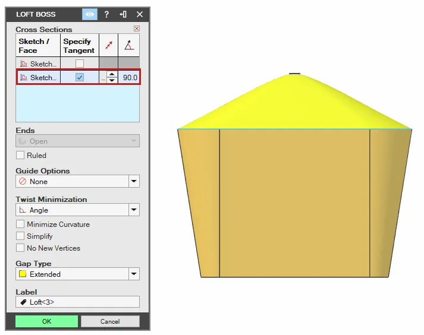Enable Specify Tangent for first sketch

tap(80, 64)
